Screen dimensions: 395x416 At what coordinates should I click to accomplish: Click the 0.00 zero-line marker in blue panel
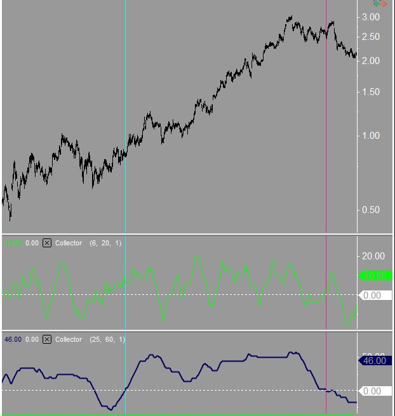[x=372, y=391]
